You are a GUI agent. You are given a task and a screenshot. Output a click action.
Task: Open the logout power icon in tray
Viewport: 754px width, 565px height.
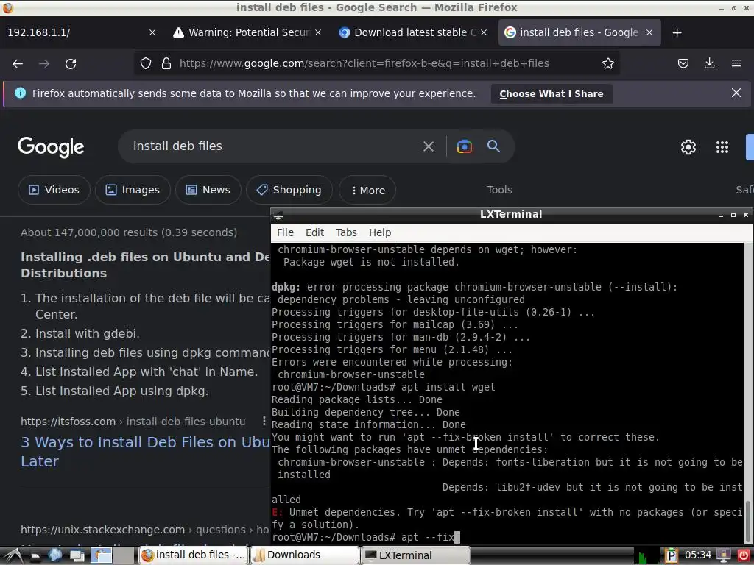click(x=744, y=555)
